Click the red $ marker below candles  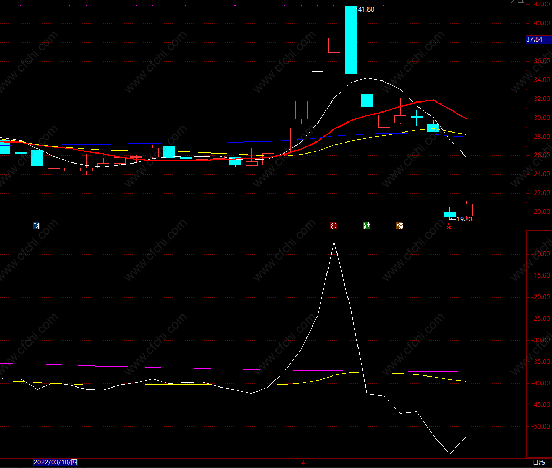[449, 227]
